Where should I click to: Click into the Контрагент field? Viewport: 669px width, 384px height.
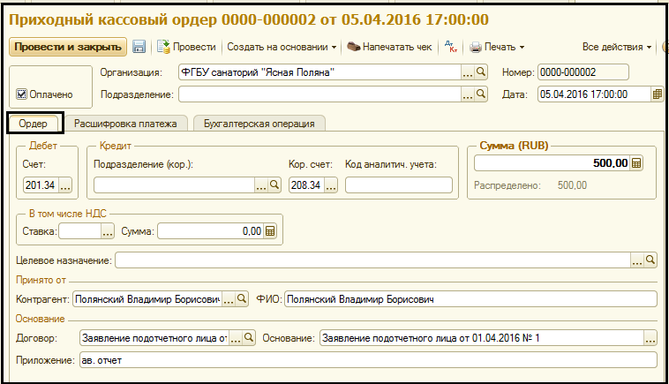point(147,299)
